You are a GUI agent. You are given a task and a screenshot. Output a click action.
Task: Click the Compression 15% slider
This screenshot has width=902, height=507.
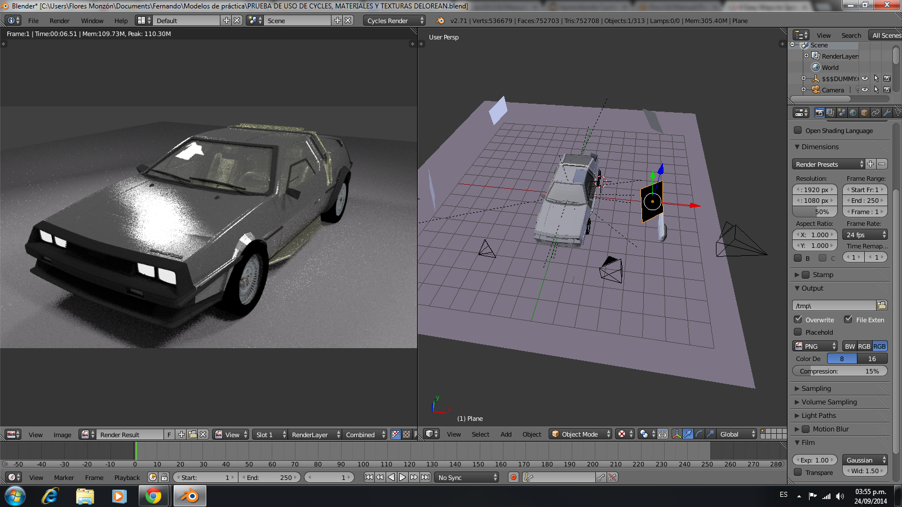click(839, 371)
